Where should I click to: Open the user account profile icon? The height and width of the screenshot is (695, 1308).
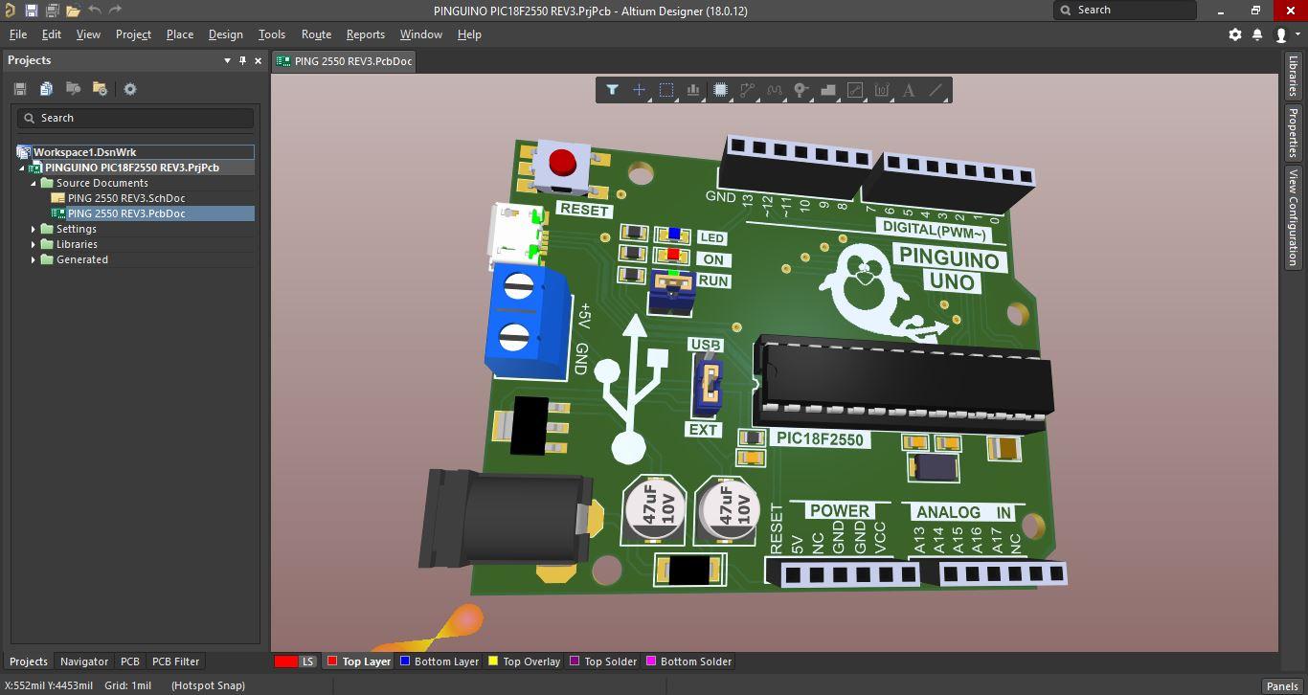pyautogui.click(x=1281, y=34)
